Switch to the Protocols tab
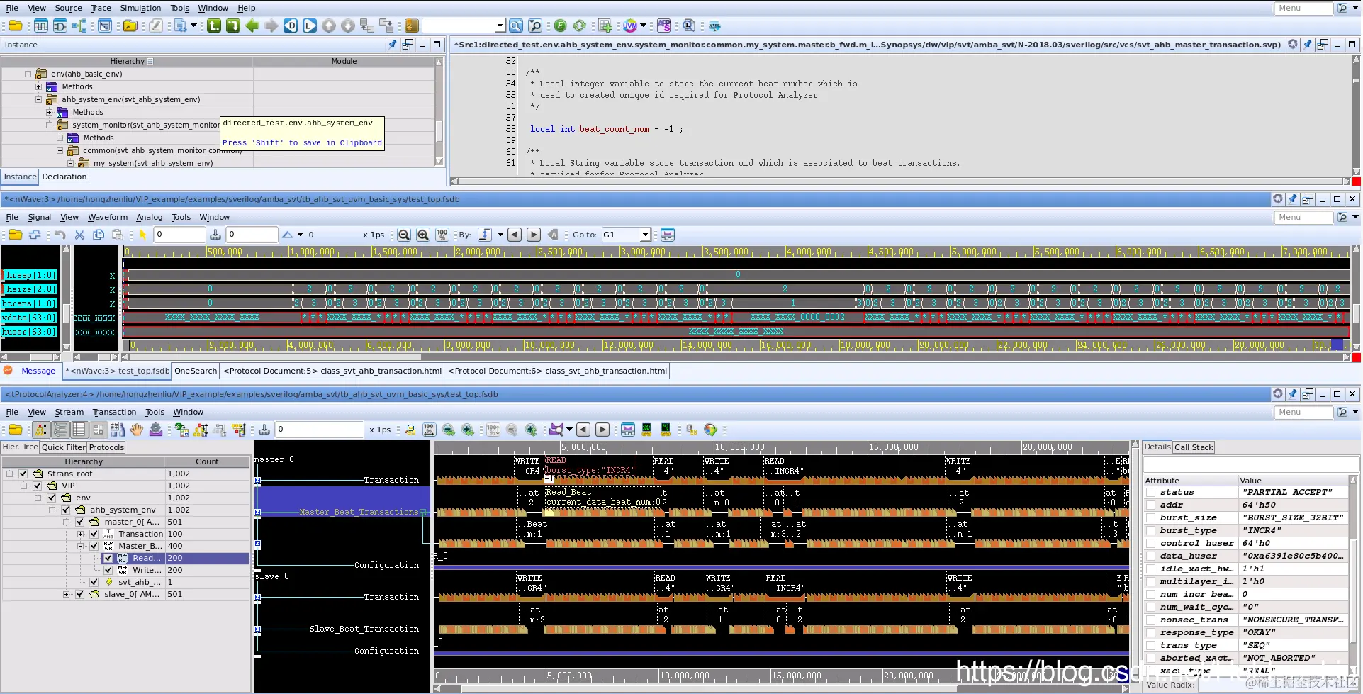Viewport: 1363px width, 694px height. (x=106, y=447)
